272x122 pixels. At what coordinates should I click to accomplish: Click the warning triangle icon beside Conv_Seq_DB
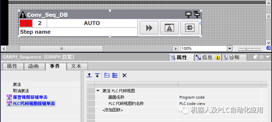[23, 15]
